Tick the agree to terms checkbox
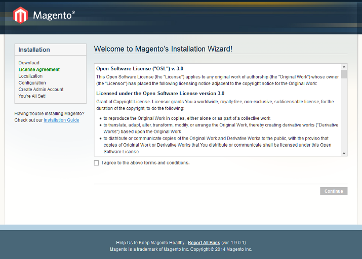Viewport: 362px width, 259px height. coord(97,163)
